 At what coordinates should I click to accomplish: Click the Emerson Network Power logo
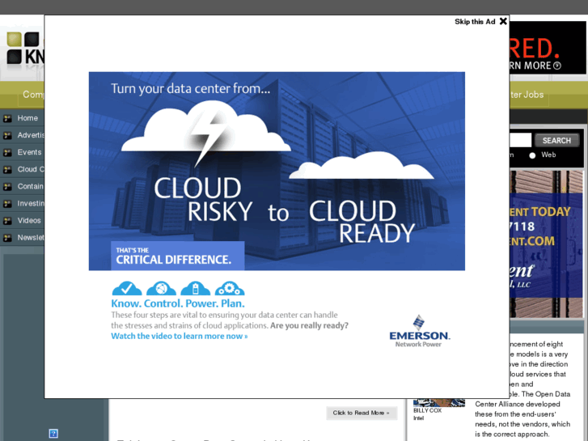click(419, 331)
